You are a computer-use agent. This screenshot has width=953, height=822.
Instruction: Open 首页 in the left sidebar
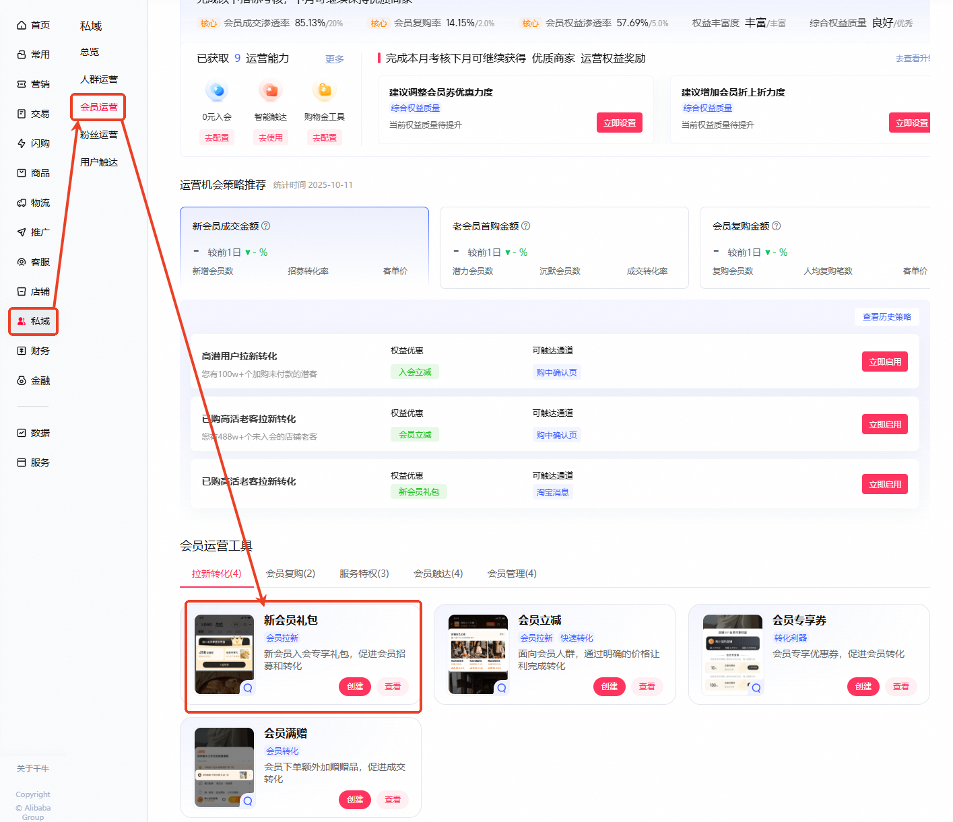[34, 25]
